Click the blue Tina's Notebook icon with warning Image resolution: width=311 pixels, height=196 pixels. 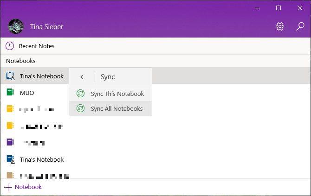pos(10,159)
